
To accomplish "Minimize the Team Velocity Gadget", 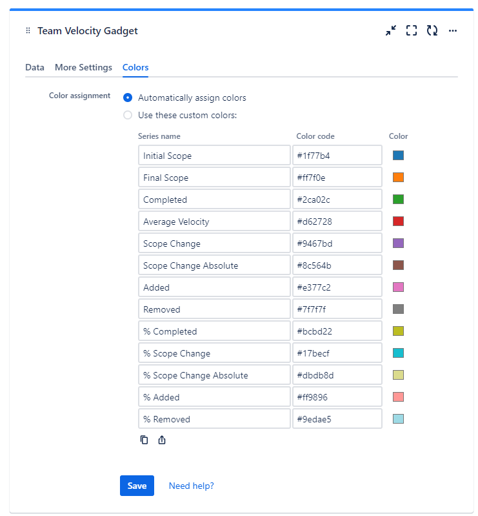I will [x=391, y=30].
